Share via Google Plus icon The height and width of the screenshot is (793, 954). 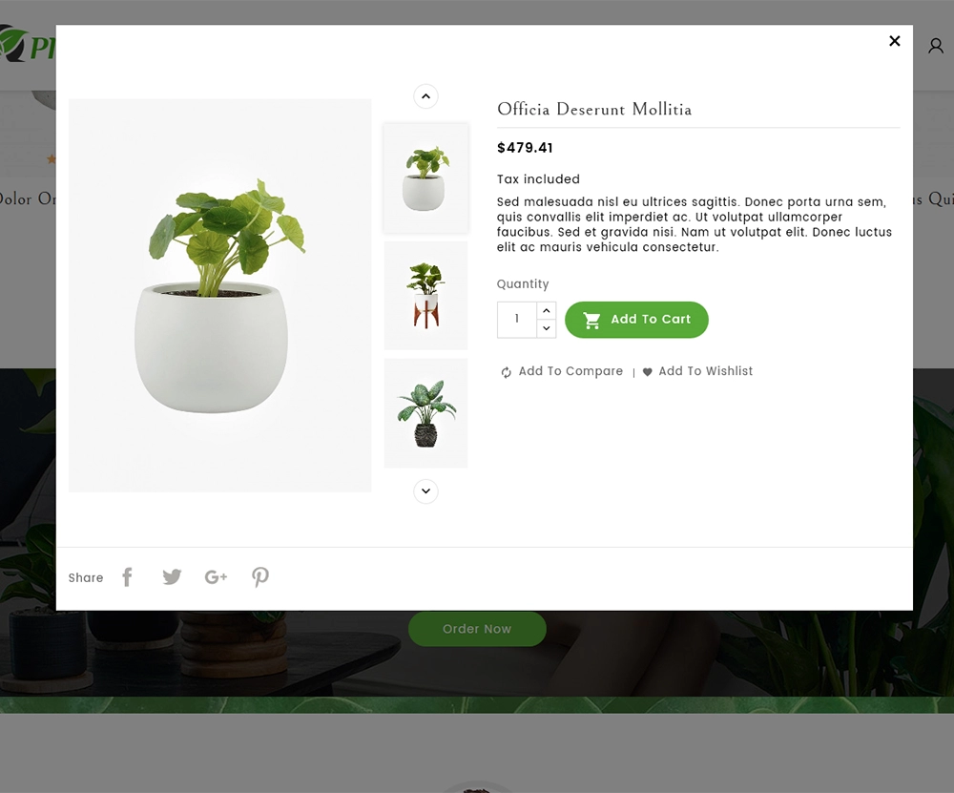(216, 577)
